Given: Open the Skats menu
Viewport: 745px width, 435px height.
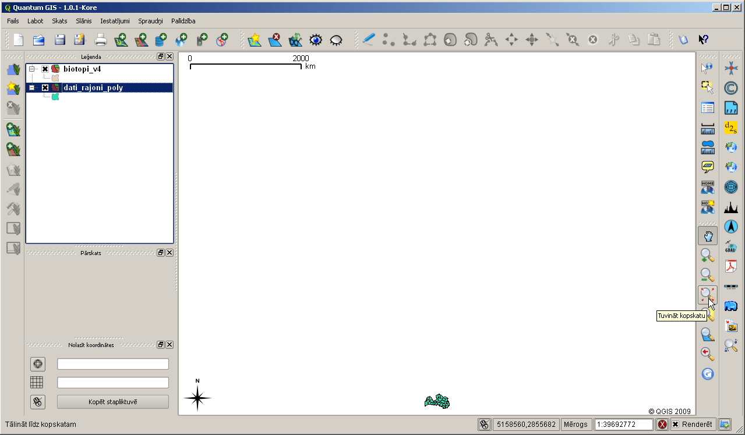Looking at the screenshot, I should coord(59,21).
